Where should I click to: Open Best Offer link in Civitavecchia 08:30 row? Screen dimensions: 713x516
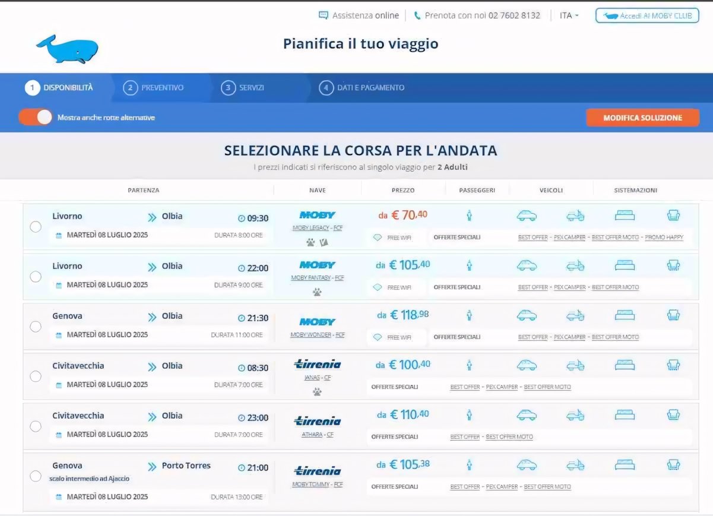pos(465,387)
